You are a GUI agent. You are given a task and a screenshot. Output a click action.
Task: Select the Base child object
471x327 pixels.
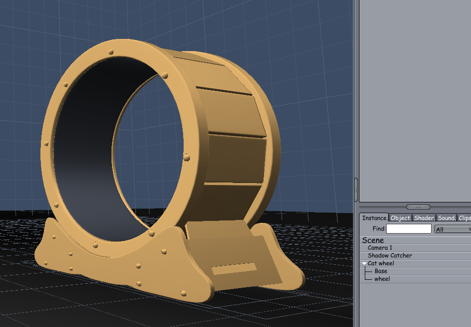coord(380,271)
